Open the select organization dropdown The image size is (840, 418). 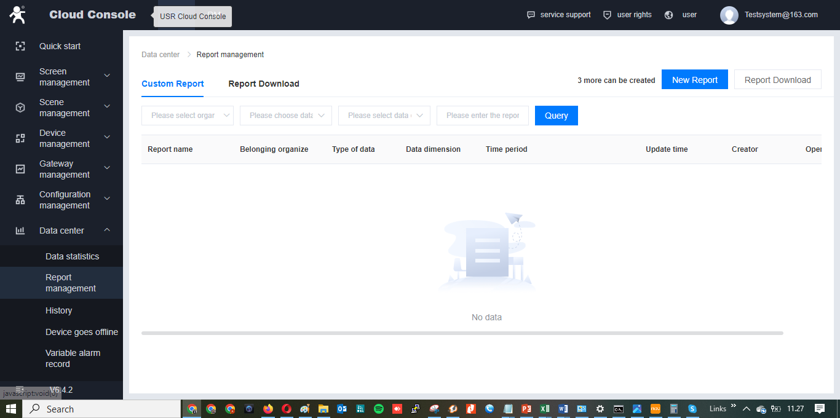[x=187, y=116]
